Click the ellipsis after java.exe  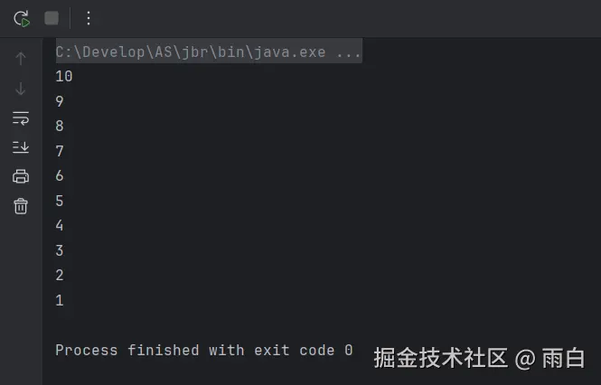click(x=349, y=52)
